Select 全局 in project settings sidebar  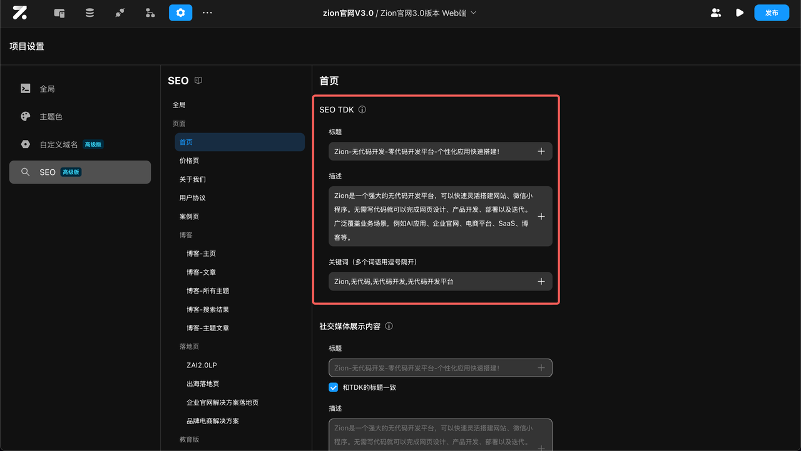[80, 89]
